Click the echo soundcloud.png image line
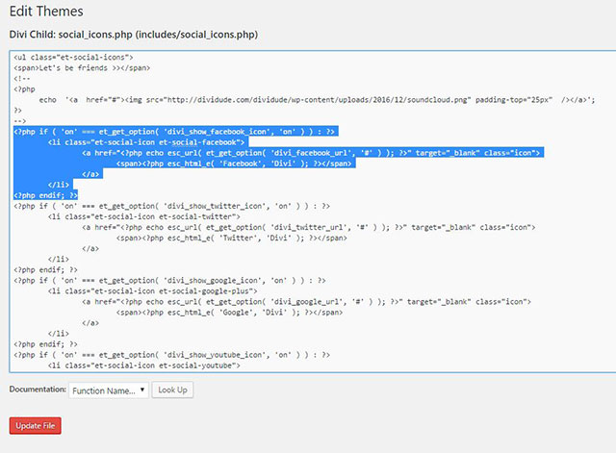 coord(317,100)
